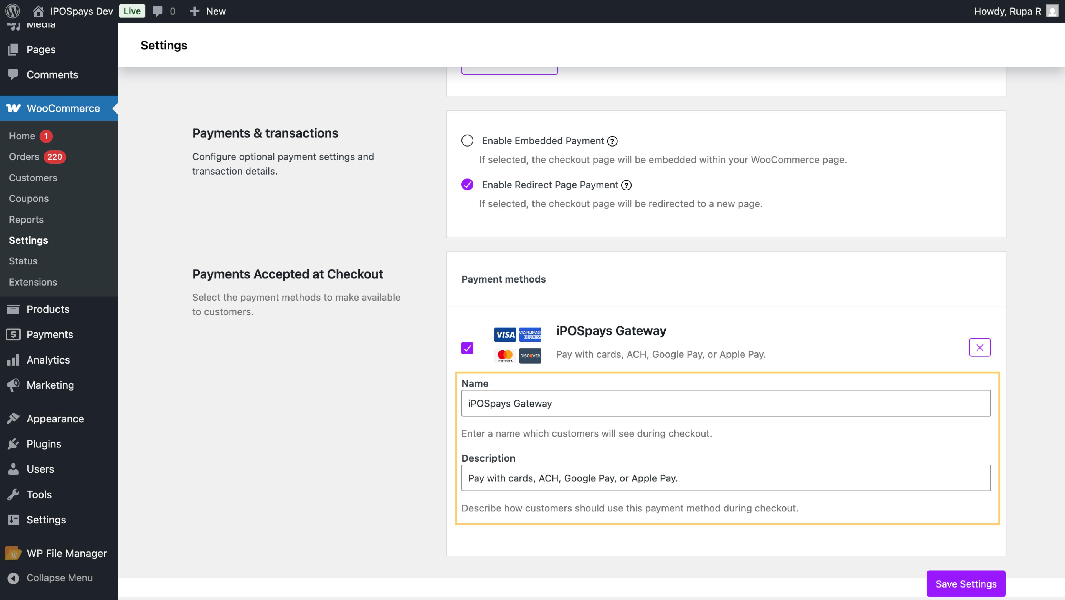Go to the Plugins menu item
1065x600 pixels.
pos(44,444)
